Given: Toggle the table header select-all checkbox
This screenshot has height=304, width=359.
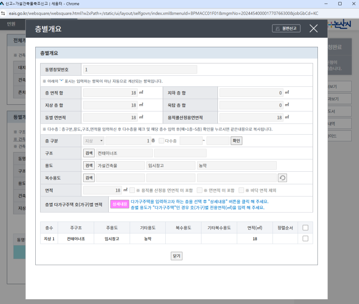Looking at the screenshot, I should tap(305, 228).
